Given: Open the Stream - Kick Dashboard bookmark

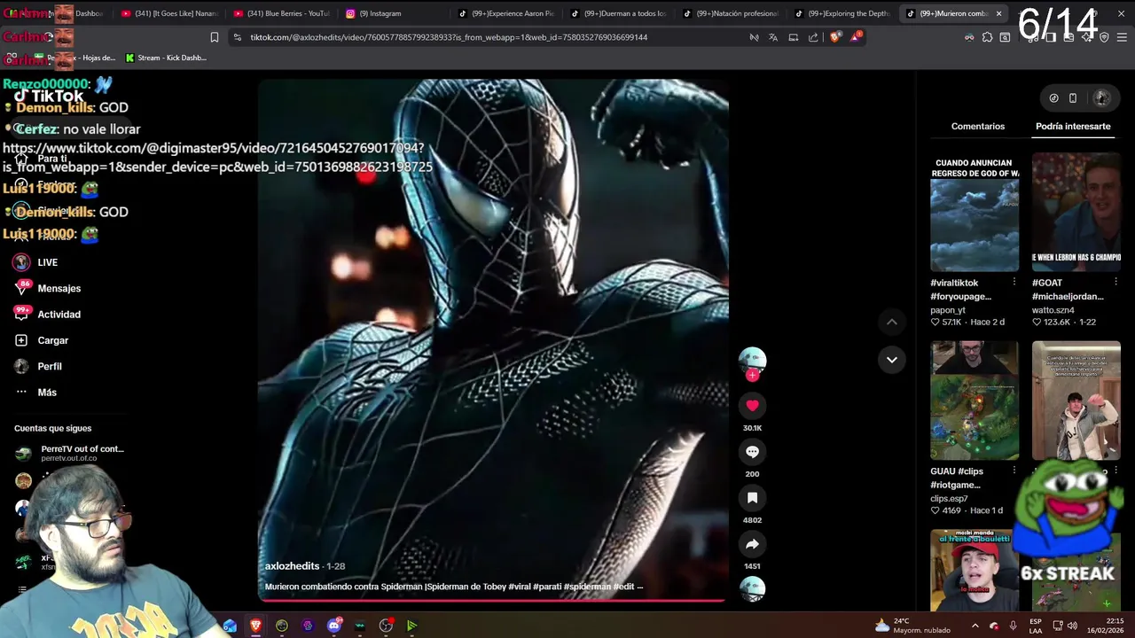Looking at the screenshot, I should click(x=166, y=58).
